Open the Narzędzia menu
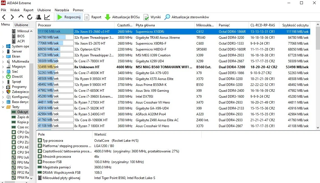Viewport: 320px width, 183px height. (62, 10)
